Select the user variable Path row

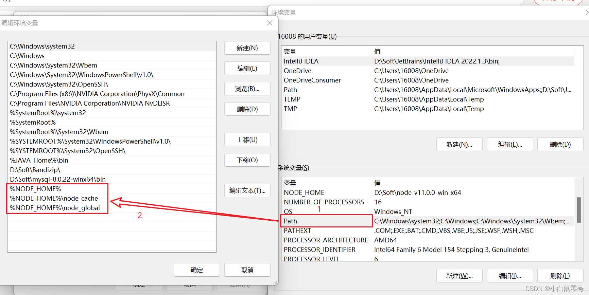coord(428,90)
